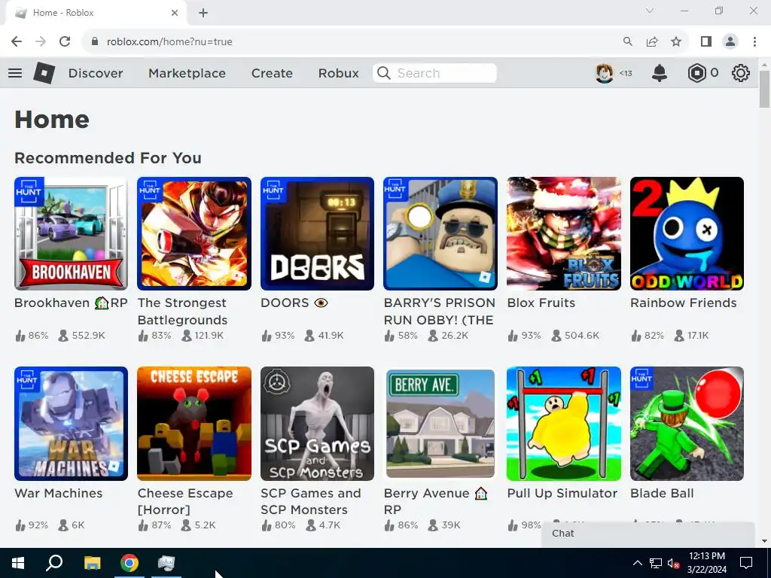Click the scrollbar down arrow
This screenshot has height=578, width=771.
[764, 541]
